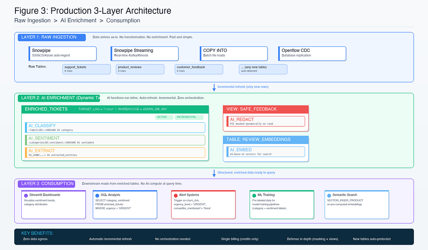The height and width of the screenshot is (250, 428).
Task: Select the AI_EXTRACT function row
Action: (115, 152)
